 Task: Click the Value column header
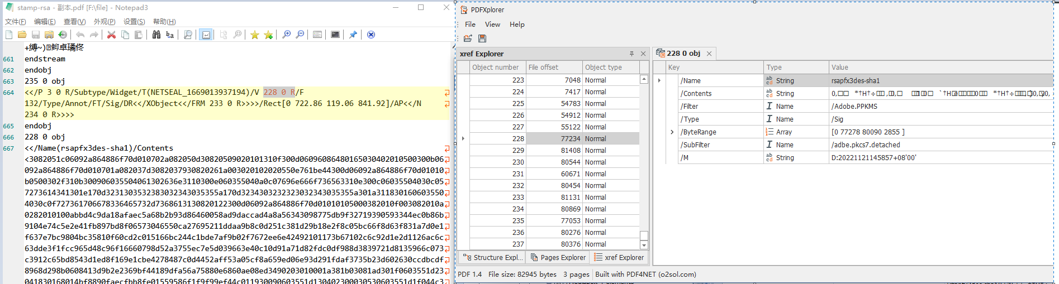941,68
